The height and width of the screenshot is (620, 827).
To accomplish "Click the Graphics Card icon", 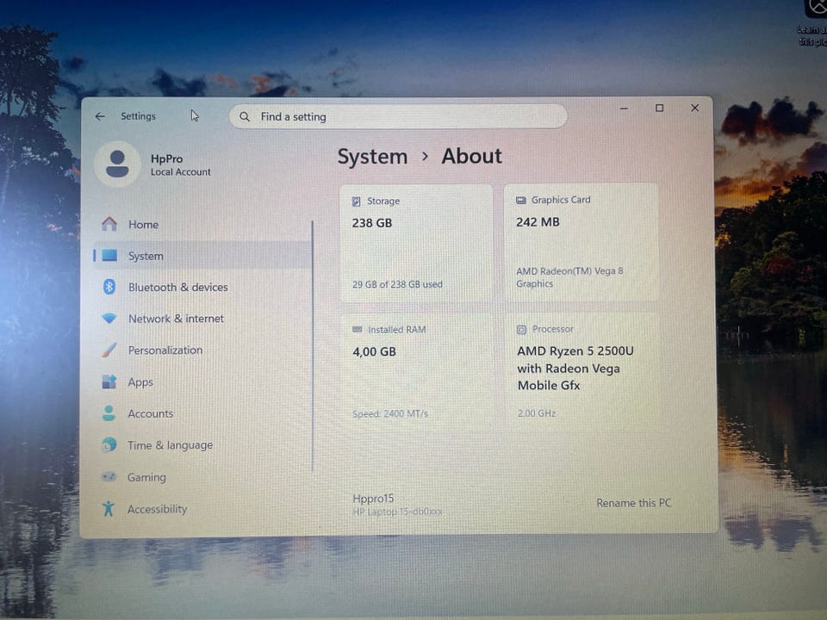I will [521, 201].
